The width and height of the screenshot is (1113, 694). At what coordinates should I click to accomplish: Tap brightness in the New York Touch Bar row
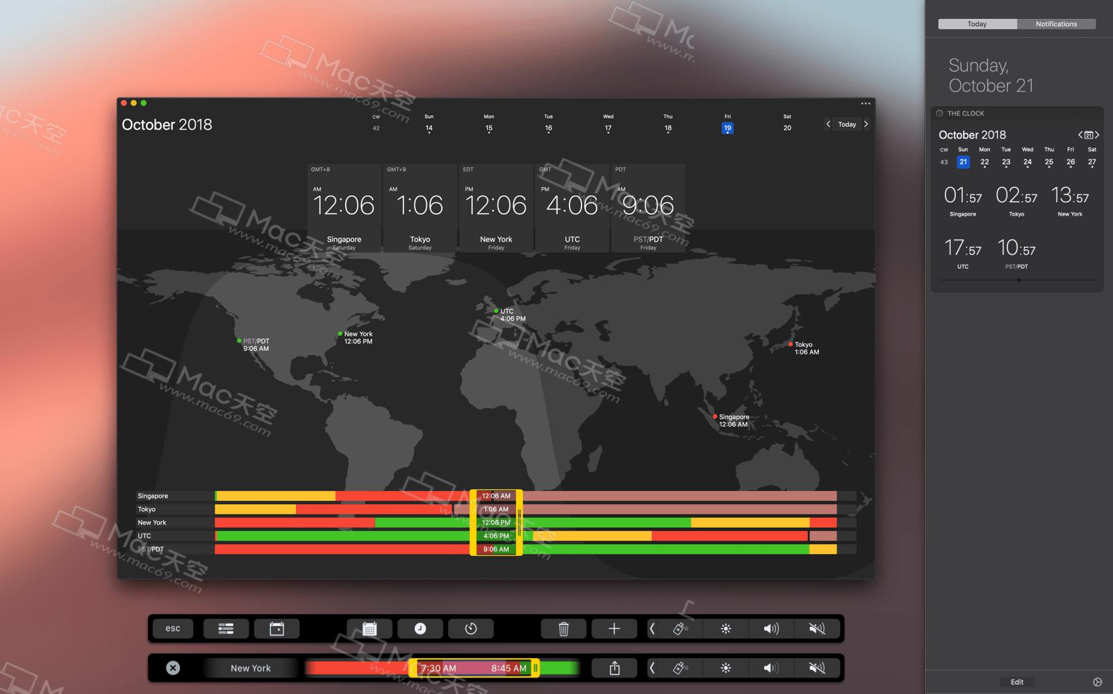click(x=725, y=668)
